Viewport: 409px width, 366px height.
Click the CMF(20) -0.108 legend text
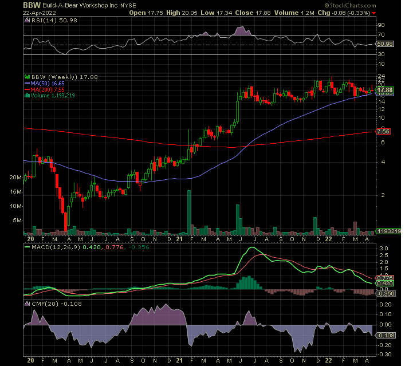(x=57, y=304)
